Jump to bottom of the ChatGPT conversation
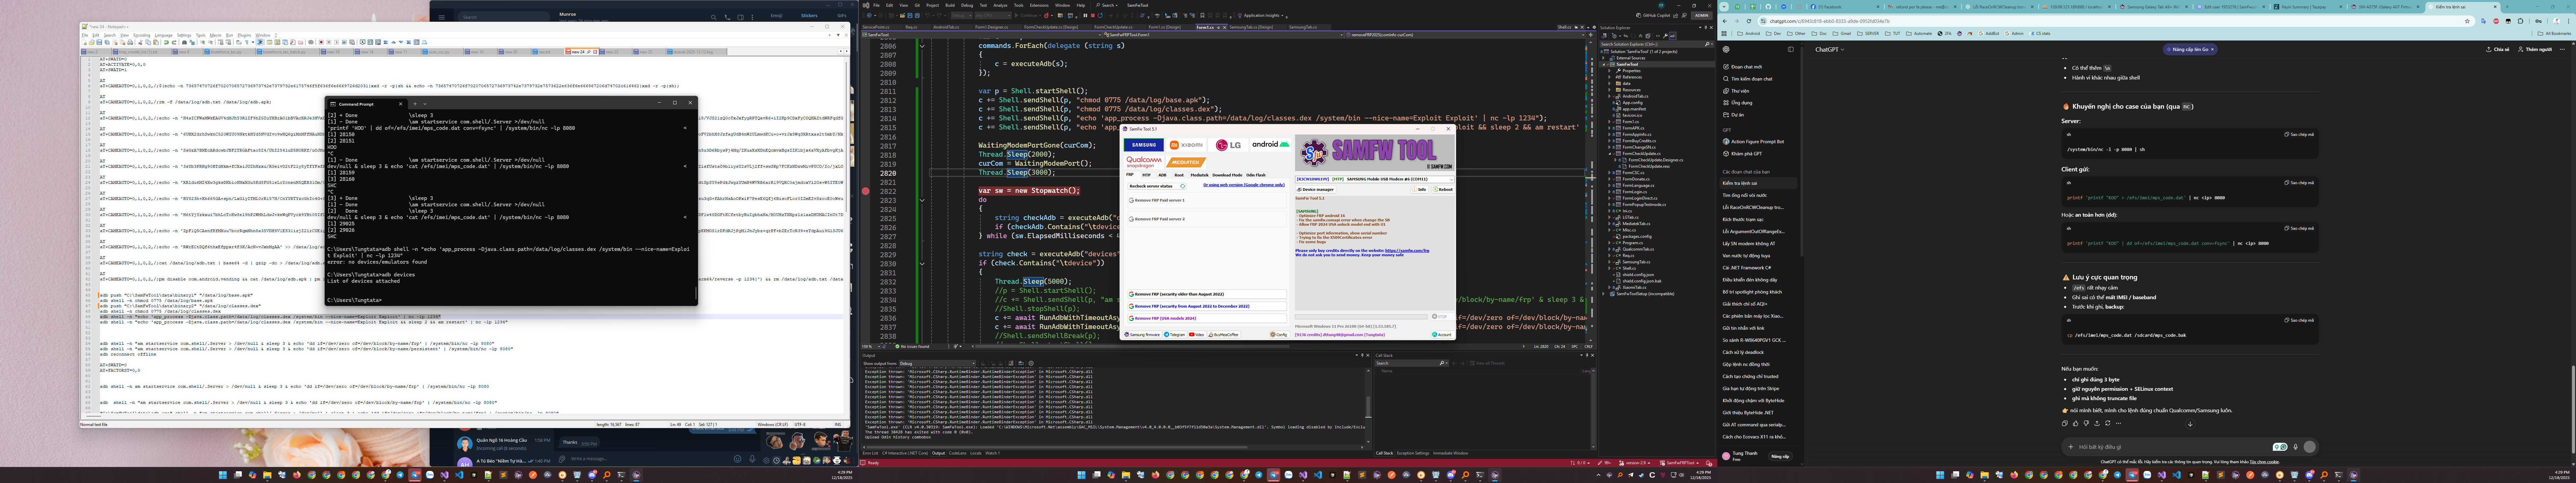This screenshot has width=2576, height=483. 2190,424
